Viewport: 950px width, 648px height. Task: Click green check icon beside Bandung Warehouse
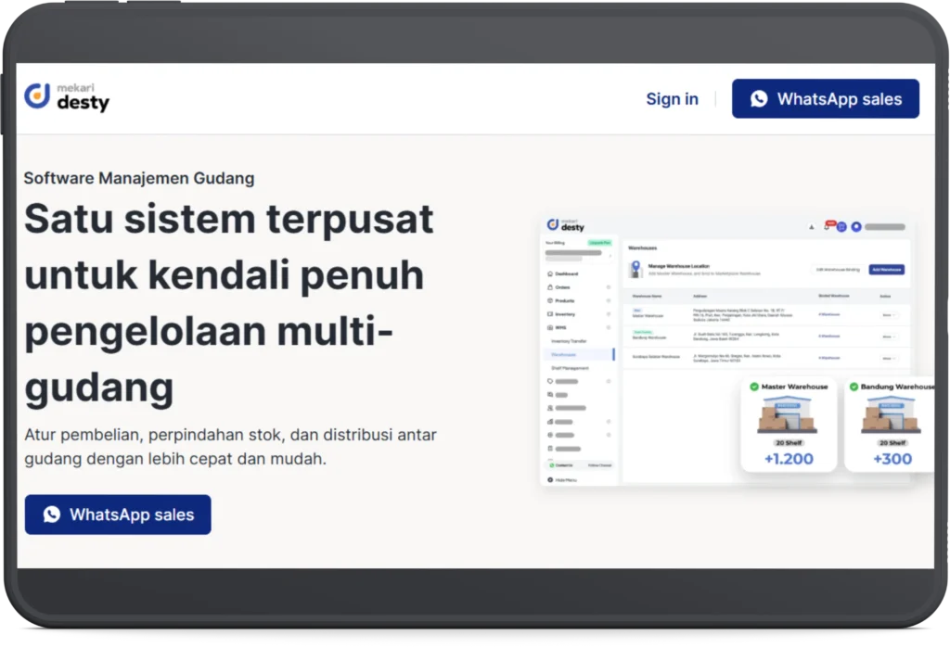click(854, 387)
